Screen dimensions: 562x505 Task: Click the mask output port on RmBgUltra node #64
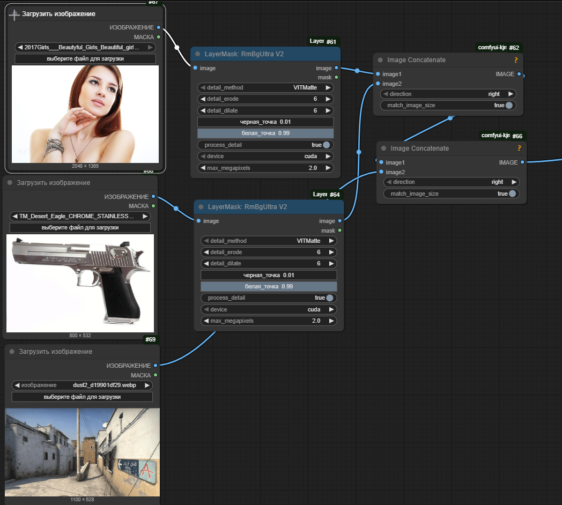tap(339, 231)
